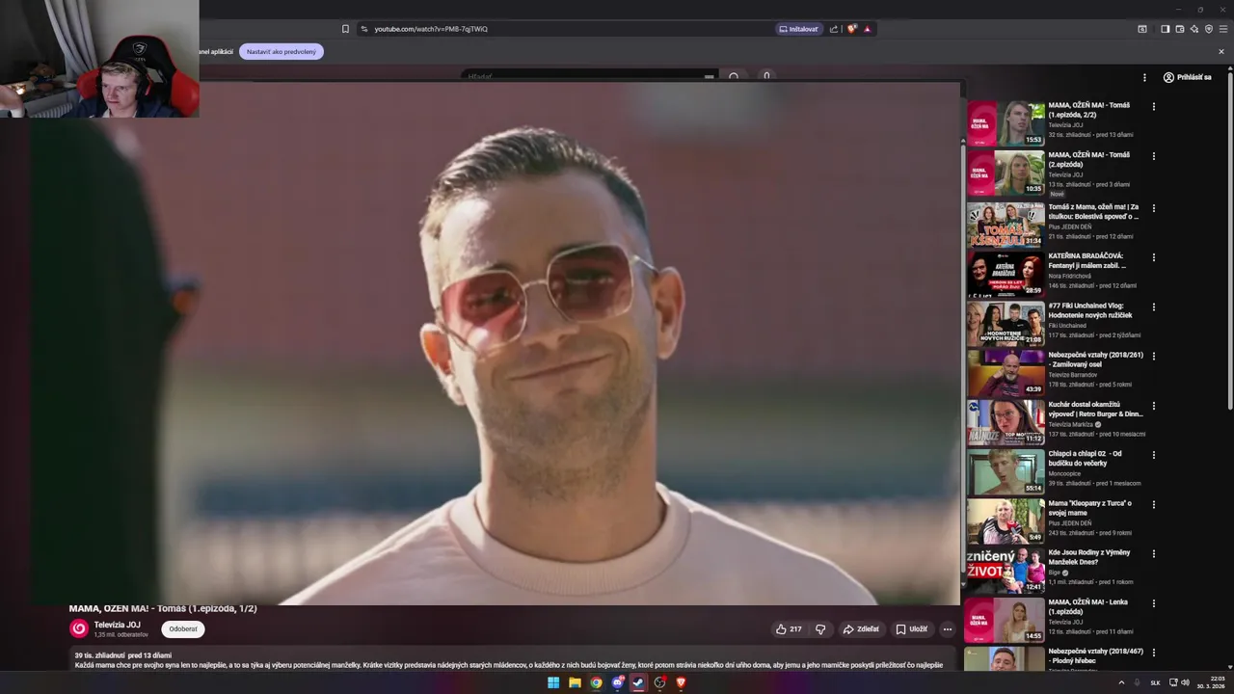Click Prihlásiť sa sign-in button

pos(1187,77)
